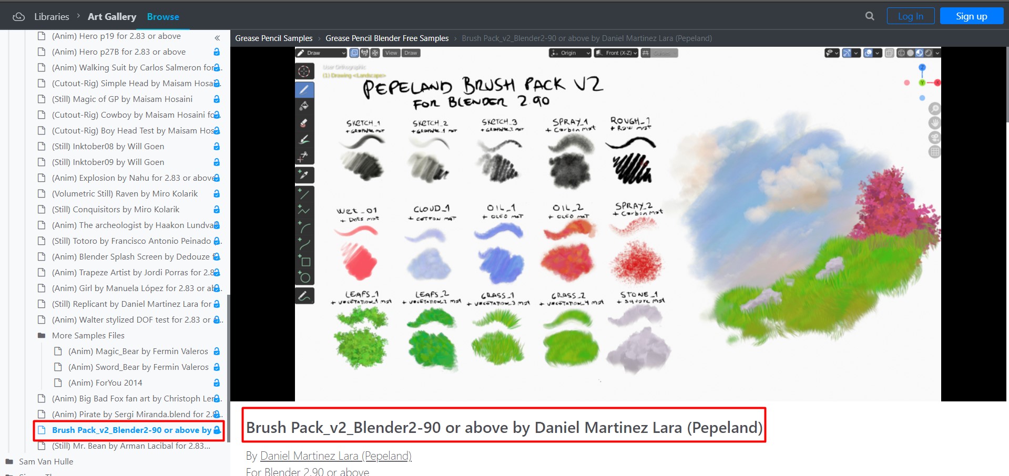Image resolution: width=1009 pixels, height=476 pixels.
Task: Collapse the More Samples Files folder
Action: [42, 336]
